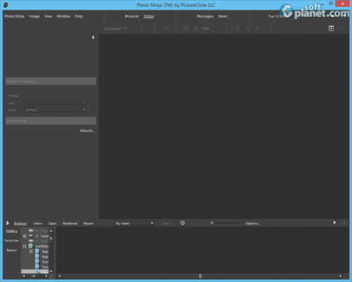Viewport: 352px width, 282px height.
Task: Click the zoom out magnifier icon
Action: pyautogui.click(x=177, y=28)
